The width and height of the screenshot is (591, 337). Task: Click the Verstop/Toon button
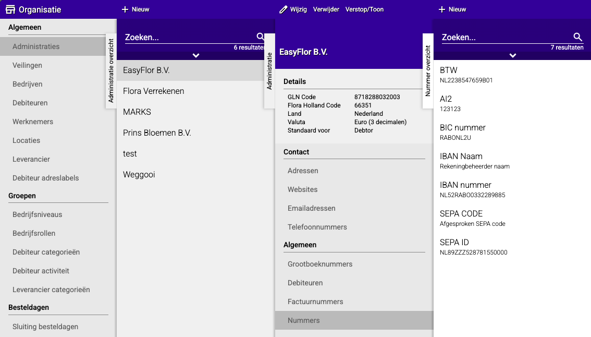pyautogui.click(x=364, y=9)
